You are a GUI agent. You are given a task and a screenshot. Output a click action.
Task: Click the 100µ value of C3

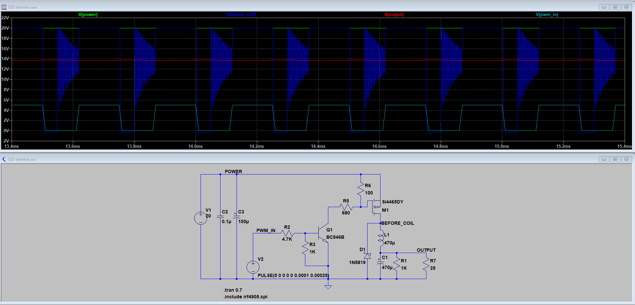click(243, 221)
